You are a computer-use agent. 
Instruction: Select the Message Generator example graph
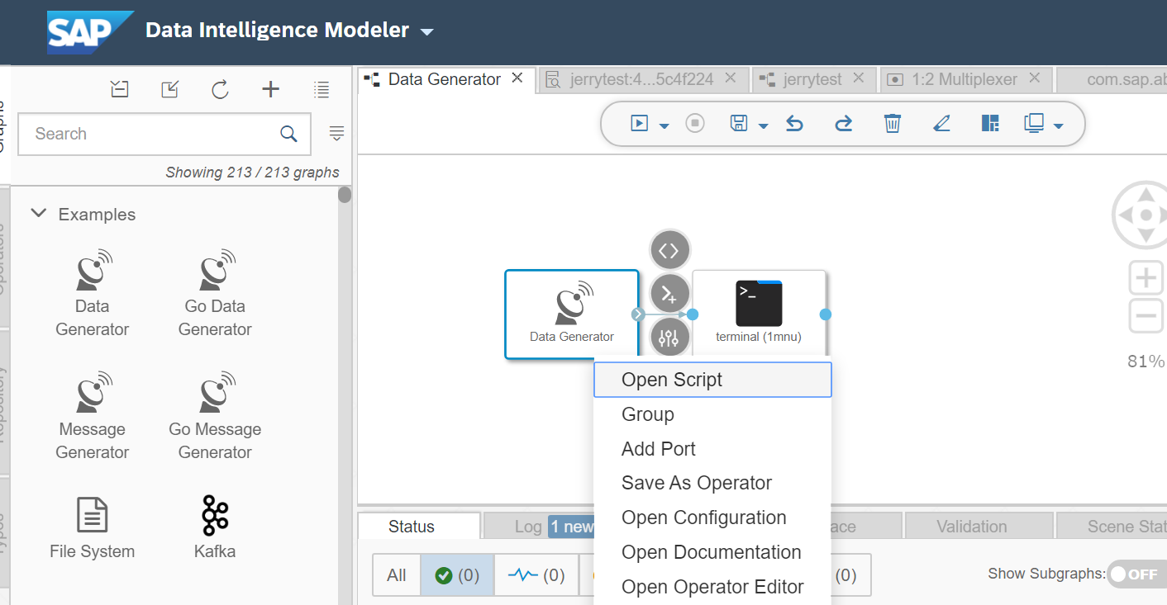pos(93,417)
